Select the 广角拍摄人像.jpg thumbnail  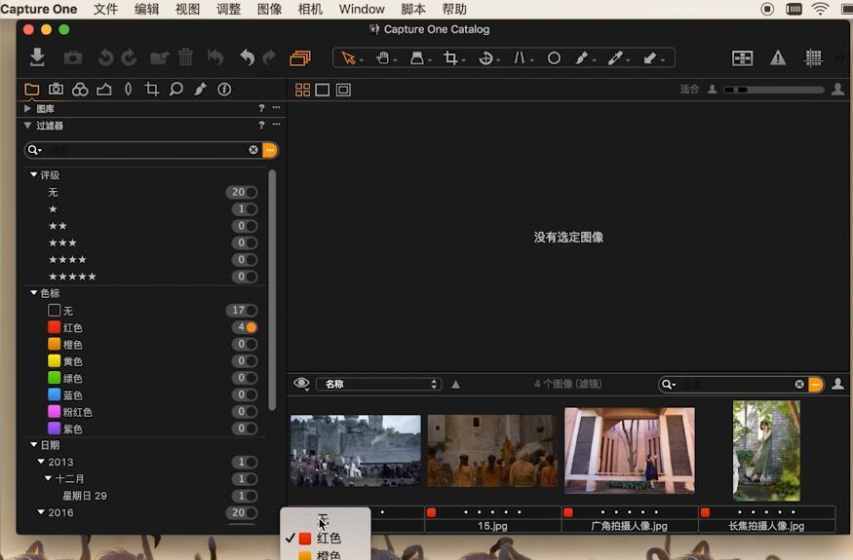coord(630,451)
